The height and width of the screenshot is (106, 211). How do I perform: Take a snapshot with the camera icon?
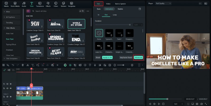pyautogui.click(x=197, y=104)
